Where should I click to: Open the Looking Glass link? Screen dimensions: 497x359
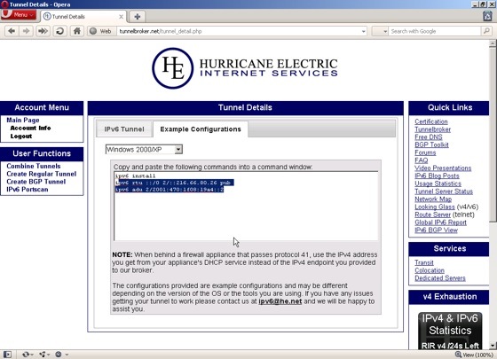coord(435,207)
